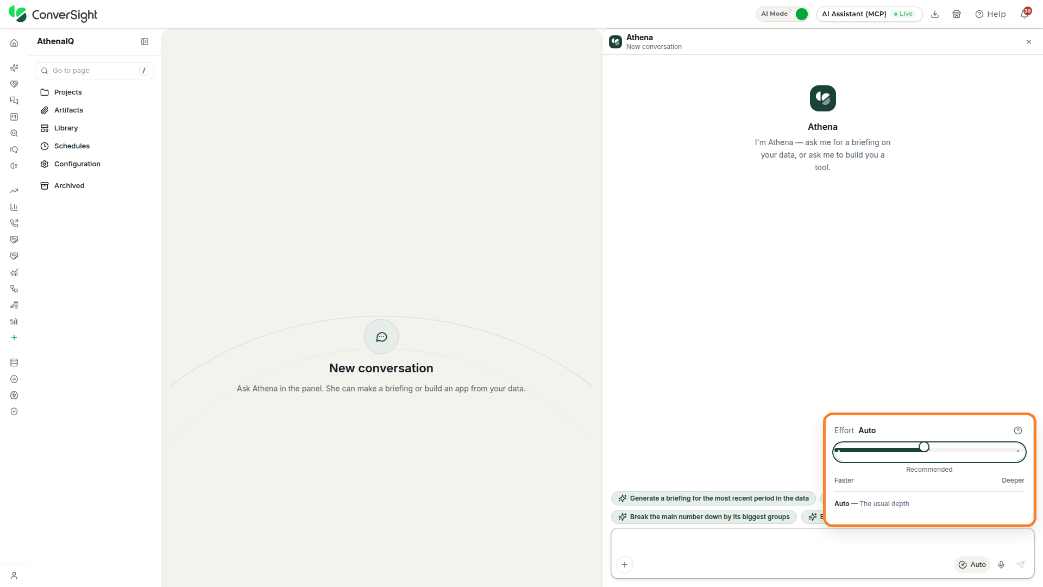
Task: Click the settings gear icon in left rail
Action: (14, 395)
